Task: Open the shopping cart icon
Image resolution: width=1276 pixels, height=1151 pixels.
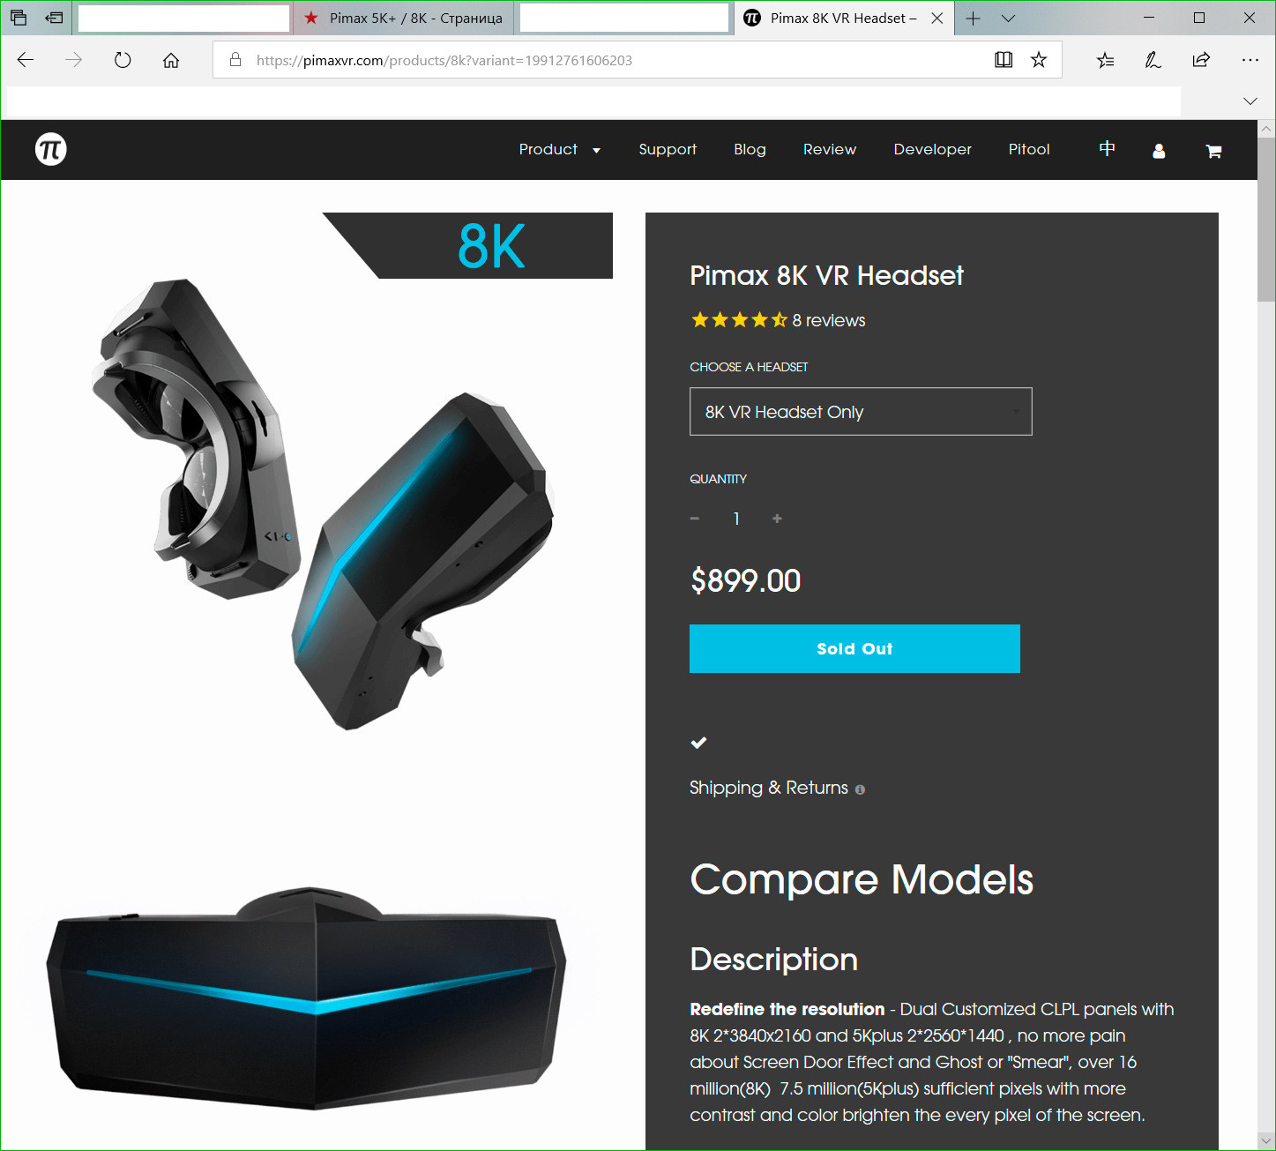Action: tap(1213, 151)
